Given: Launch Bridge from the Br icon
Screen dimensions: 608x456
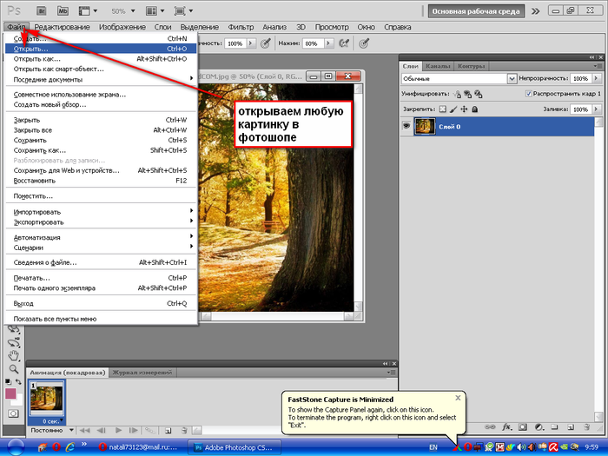Looking at the screenshot, I should coord(41,10).
